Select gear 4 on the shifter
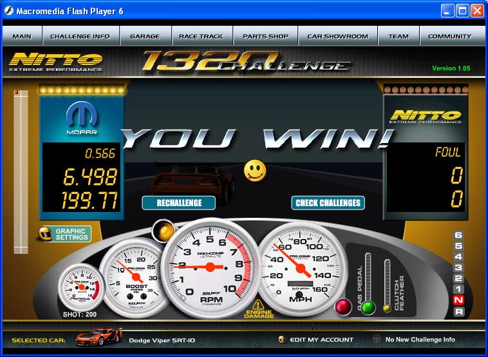Screen dimensions: 488x357 point(458,256)
